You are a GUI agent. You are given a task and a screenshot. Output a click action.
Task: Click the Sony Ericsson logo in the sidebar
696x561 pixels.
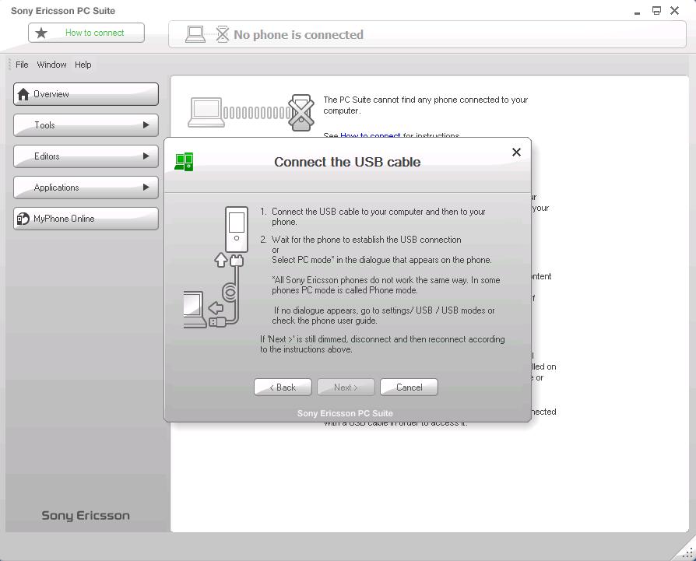pyautogui.click(x=86, y=515)
